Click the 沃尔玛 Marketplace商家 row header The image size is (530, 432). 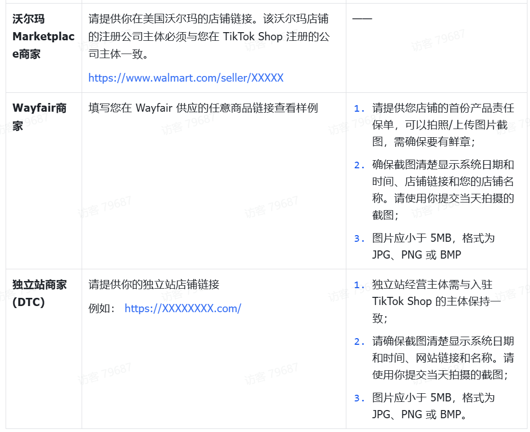coord(43,36)
